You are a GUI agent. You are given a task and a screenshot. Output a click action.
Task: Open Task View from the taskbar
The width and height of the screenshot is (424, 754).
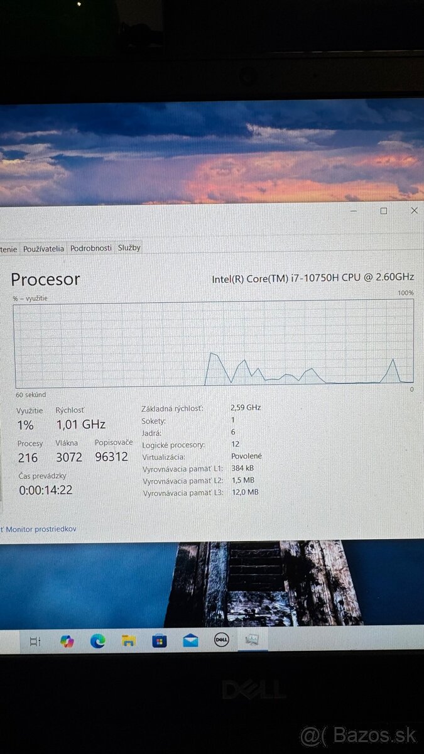35,642
